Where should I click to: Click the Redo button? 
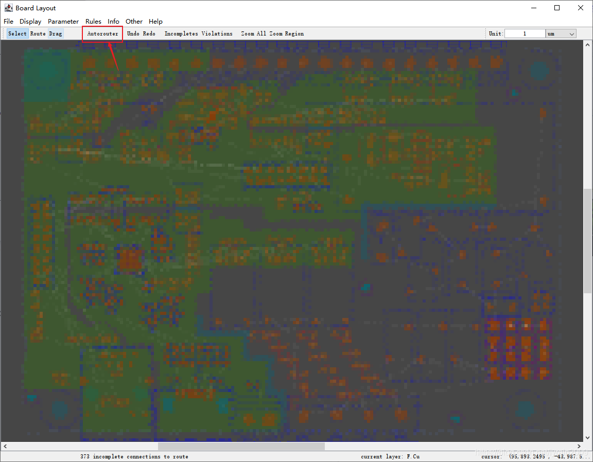(149, 33)
